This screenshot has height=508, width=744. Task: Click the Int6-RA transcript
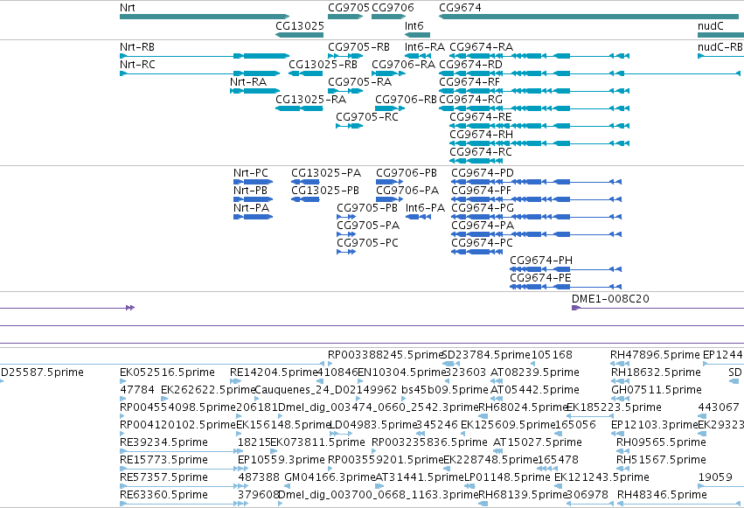[x=418, y=56]
